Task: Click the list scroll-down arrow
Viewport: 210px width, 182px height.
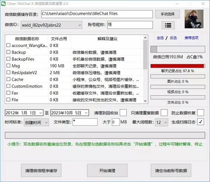Action: coord(145,101)
